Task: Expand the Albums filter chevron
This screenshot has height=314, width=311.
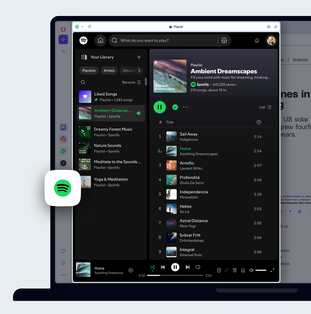Action: tap(139, 70)
